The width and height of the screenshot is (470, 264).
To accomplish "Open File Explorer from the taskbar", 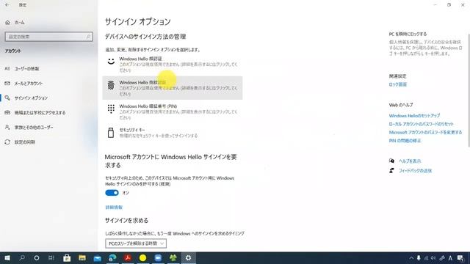I will click(82, 257).
